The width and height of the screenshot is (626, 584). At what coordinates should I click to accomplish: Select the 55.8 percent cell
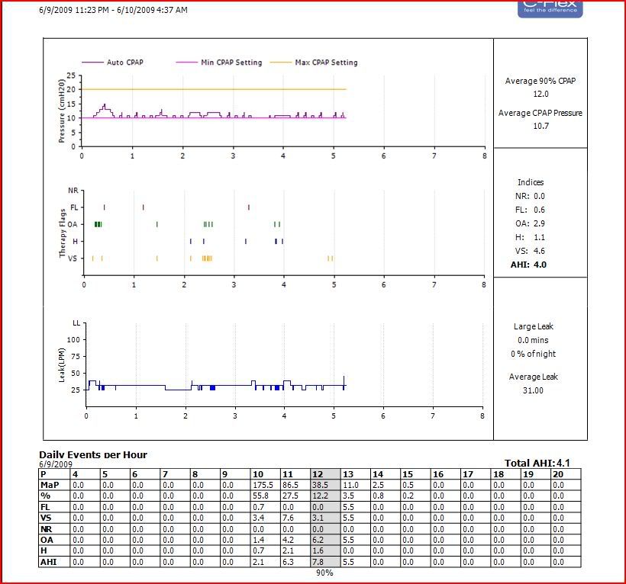pos(266,496)
